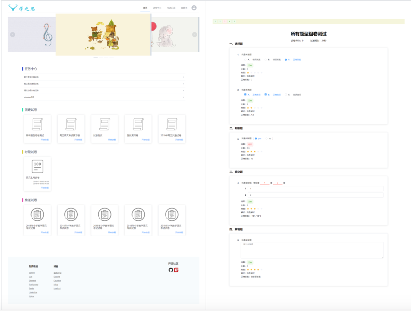
Task: Open the Google blog link
Action: (x=57, y=277)
